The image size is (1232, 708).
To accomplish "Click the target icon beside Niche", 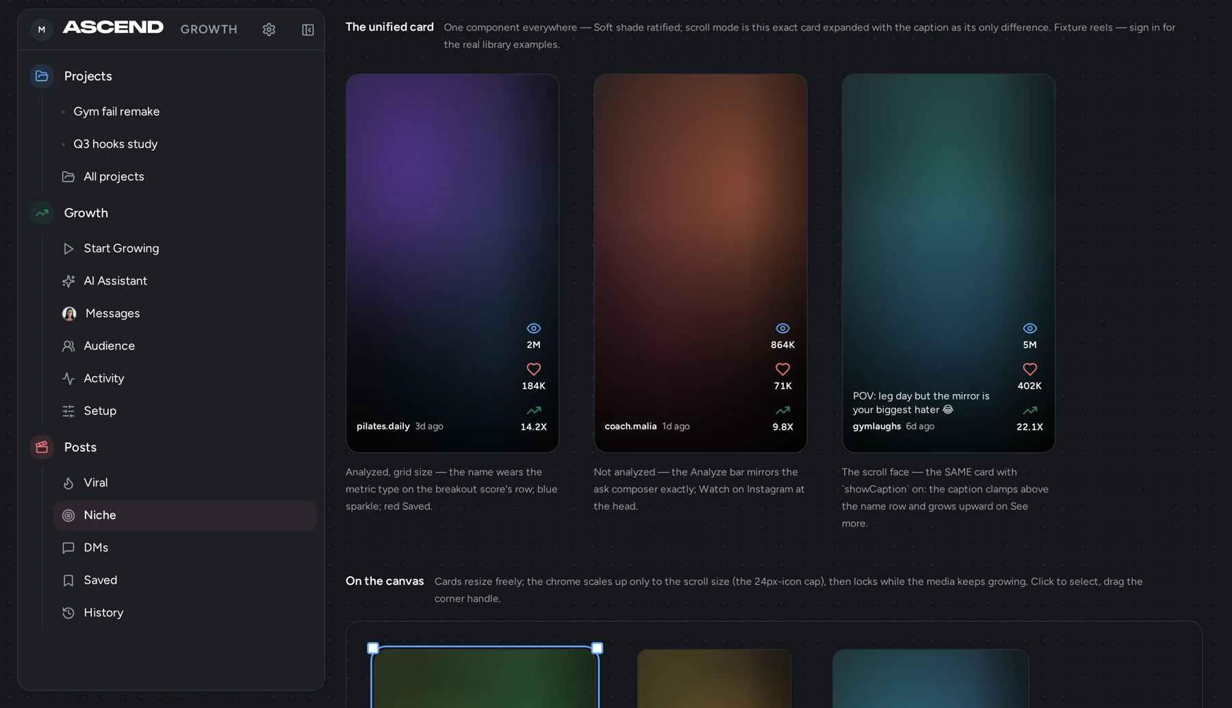I will point(68,516).
